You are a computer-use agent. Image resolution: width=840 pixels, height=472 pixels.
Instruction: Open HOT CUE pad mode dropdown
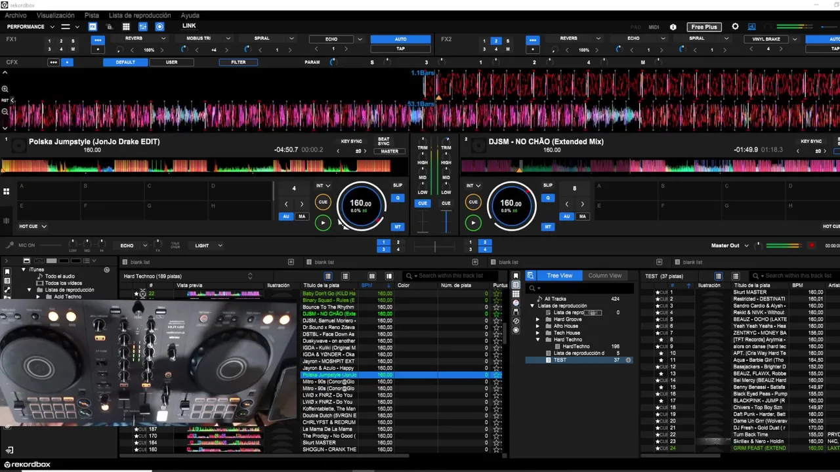(x=33, y=226)
